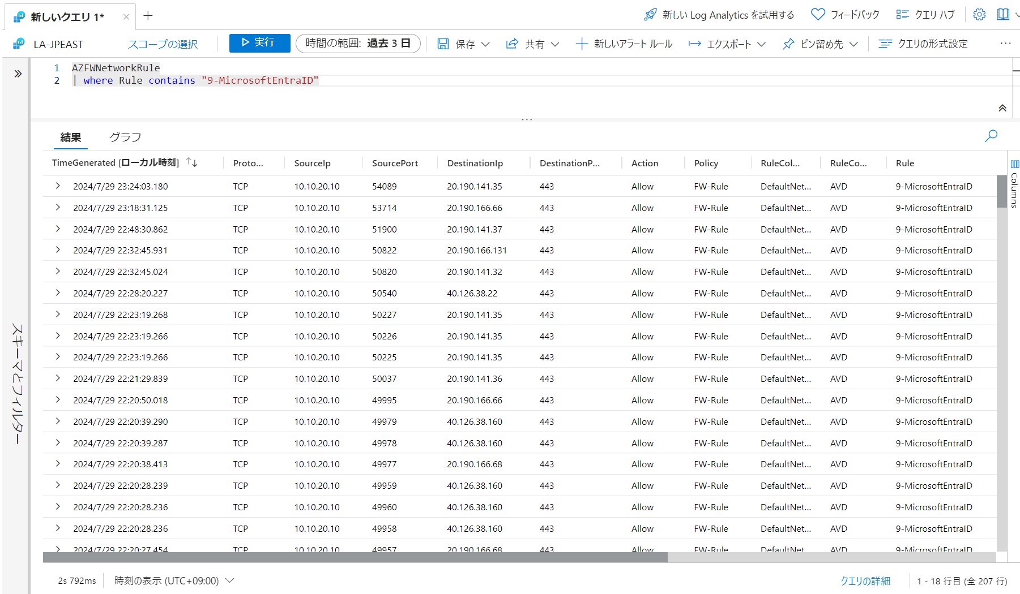Collapse the query editor with double chevron
1020x594 pixels.
[x=1002, y=108]
